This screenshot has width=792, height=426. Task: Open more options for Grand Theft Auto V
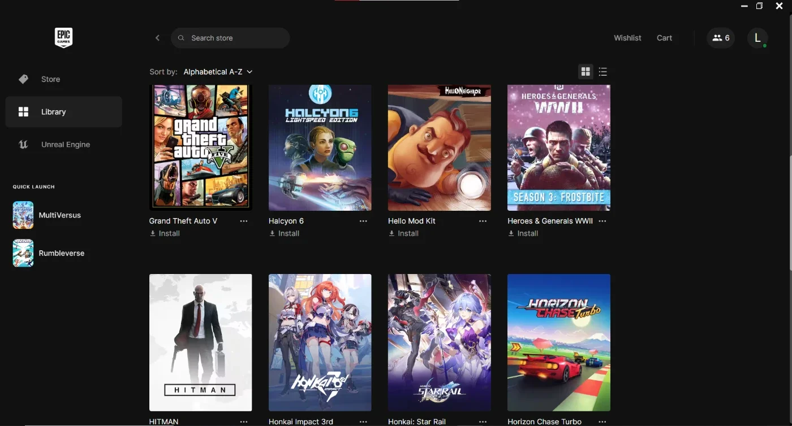pos(244,221)
